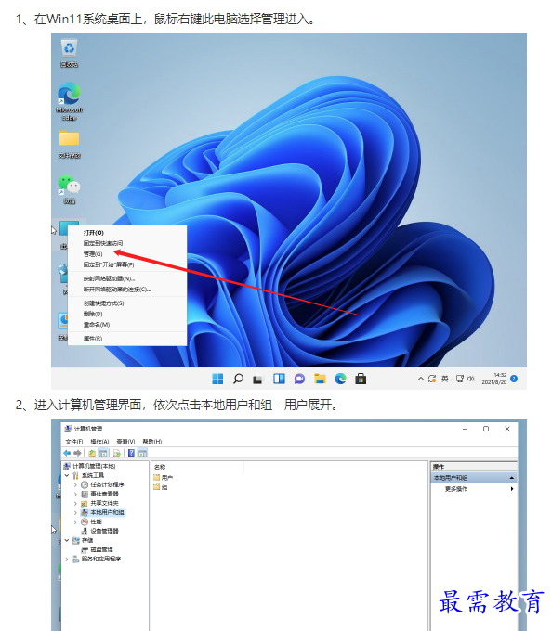Image resolution: width=552 pixels, height=631 pixels.
Task: Collapse the 系统工具 tree node arrow
Action: pyautogui.click(x=67, y=475)
